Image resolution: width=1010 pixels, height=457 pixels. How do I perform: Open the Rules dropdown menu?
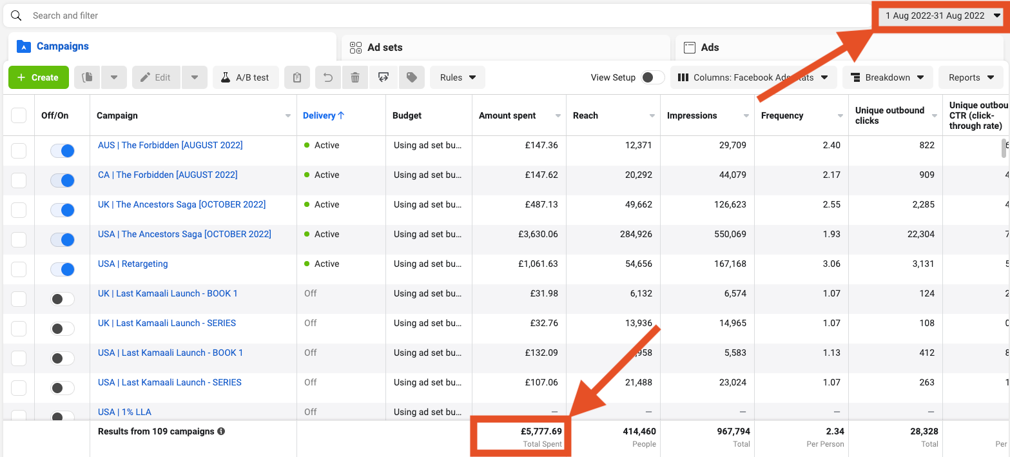458,77
